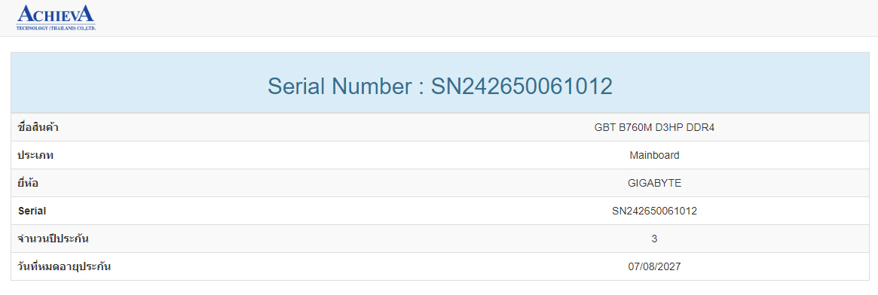Screen dimensions: 878x295
Task: Click the Achieva logo in header
Action: [x=56, y=17]
